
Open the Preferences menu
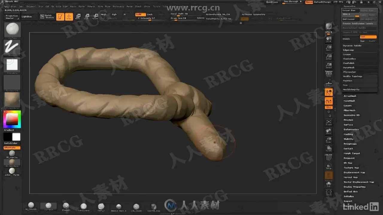click(118, 6)
